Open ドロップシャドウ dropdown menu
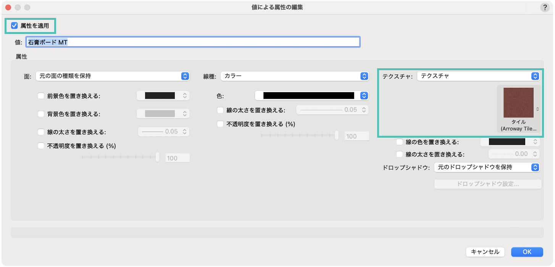 click(x=487, y=167)
